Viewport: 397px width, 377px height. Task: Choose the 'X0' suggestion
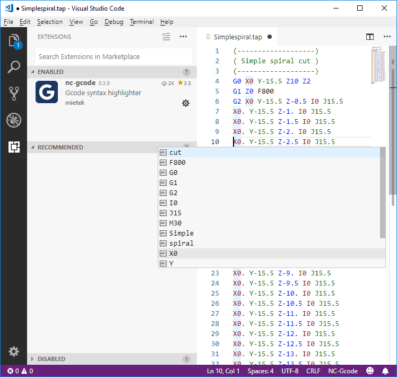269,254
